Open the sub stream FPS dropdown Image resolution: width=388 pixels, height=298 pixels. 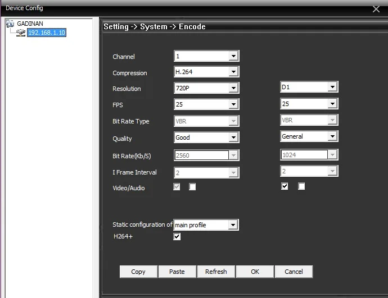click(x=309, y=103)
